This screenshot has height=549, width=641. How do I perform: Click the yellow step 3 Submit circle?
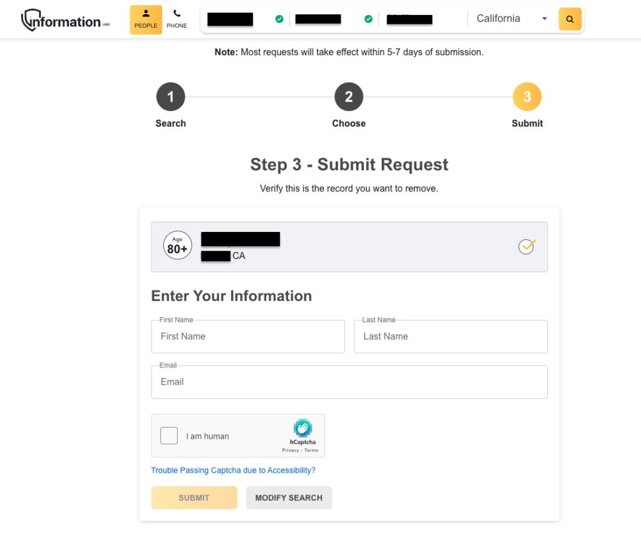click(526, 96)
